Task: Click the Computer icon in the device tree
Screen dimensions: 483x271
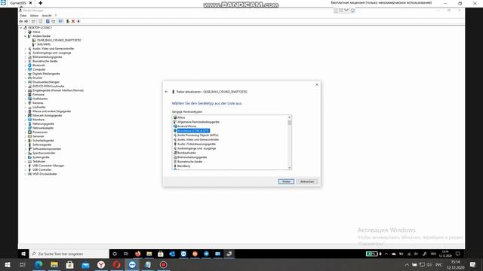Action: [30, 69]
